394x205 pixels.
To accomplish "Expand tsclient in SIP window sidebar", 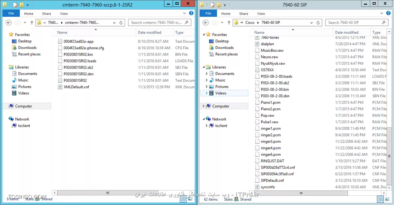I will tap(207, 126).
